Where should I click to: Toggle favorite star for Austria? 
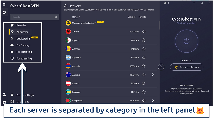point(144,83)
